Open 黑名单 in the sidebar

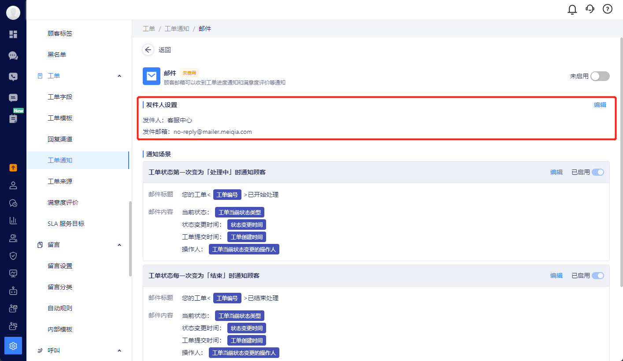point(57,55)
